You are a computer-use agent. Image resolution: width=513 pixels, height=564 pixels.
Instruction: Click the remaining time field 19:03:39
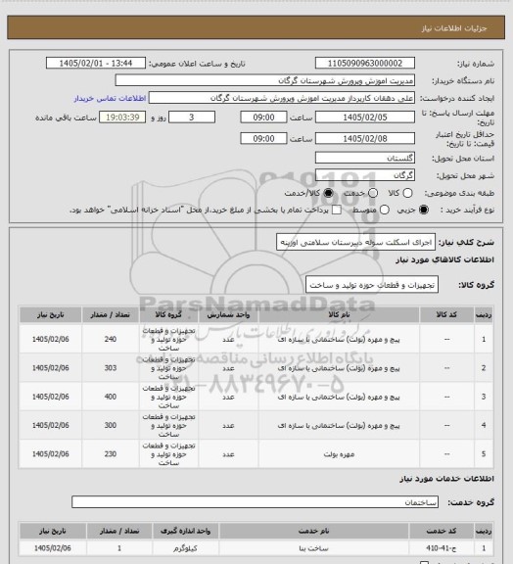pyautogui.click(x=122, y=117)
